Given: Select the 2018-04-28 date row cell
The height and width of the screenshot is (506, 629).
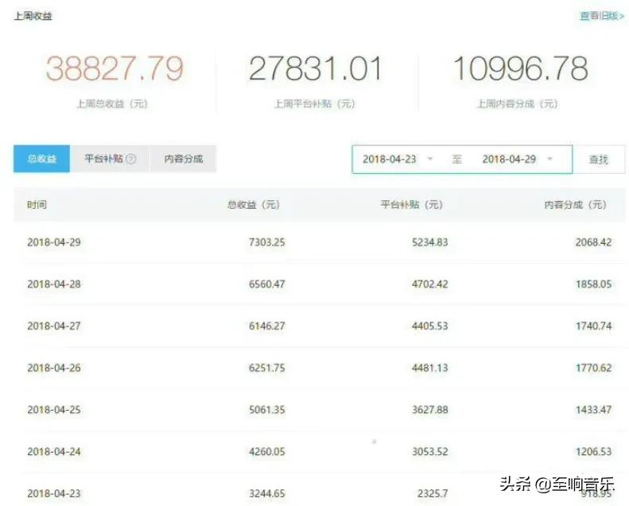Looking at the screenshot, I should point(54,284).
